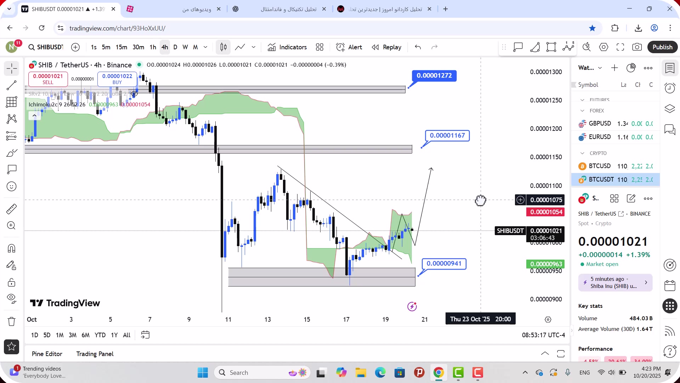Open the emoji icons tool
This screenshot has width=680, height=383.
[11, 187]
